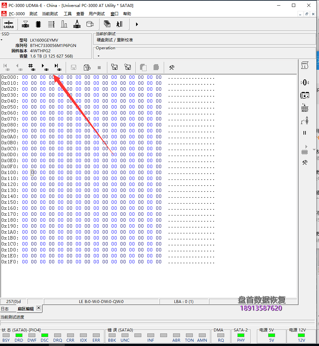Screen dimensions: 319x346
Task: Click the last hex byte in row 0x1F0
Action: (159, 262)
